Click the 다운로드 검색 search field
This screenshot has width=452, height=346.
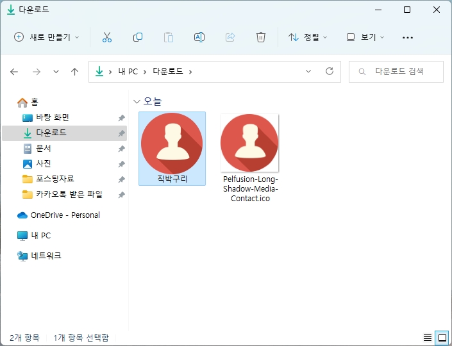[x=396, y=72]
